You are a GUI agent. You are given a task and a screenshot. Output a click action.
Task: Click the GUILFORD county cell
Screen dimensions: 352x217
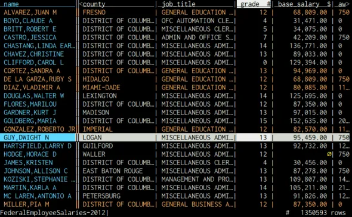(x=98, y=146)
